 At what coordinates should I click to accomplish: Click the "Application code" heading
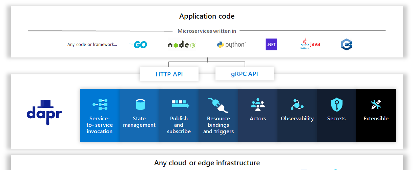click(x=207, y=16)
